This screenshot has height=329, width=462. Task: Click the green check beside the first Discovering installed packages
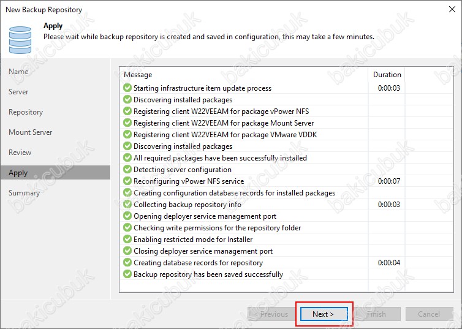tap(127, 99)
